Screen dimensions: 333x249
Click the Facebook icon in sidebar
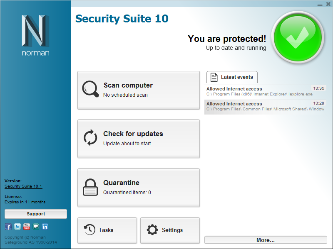(8, 227)
